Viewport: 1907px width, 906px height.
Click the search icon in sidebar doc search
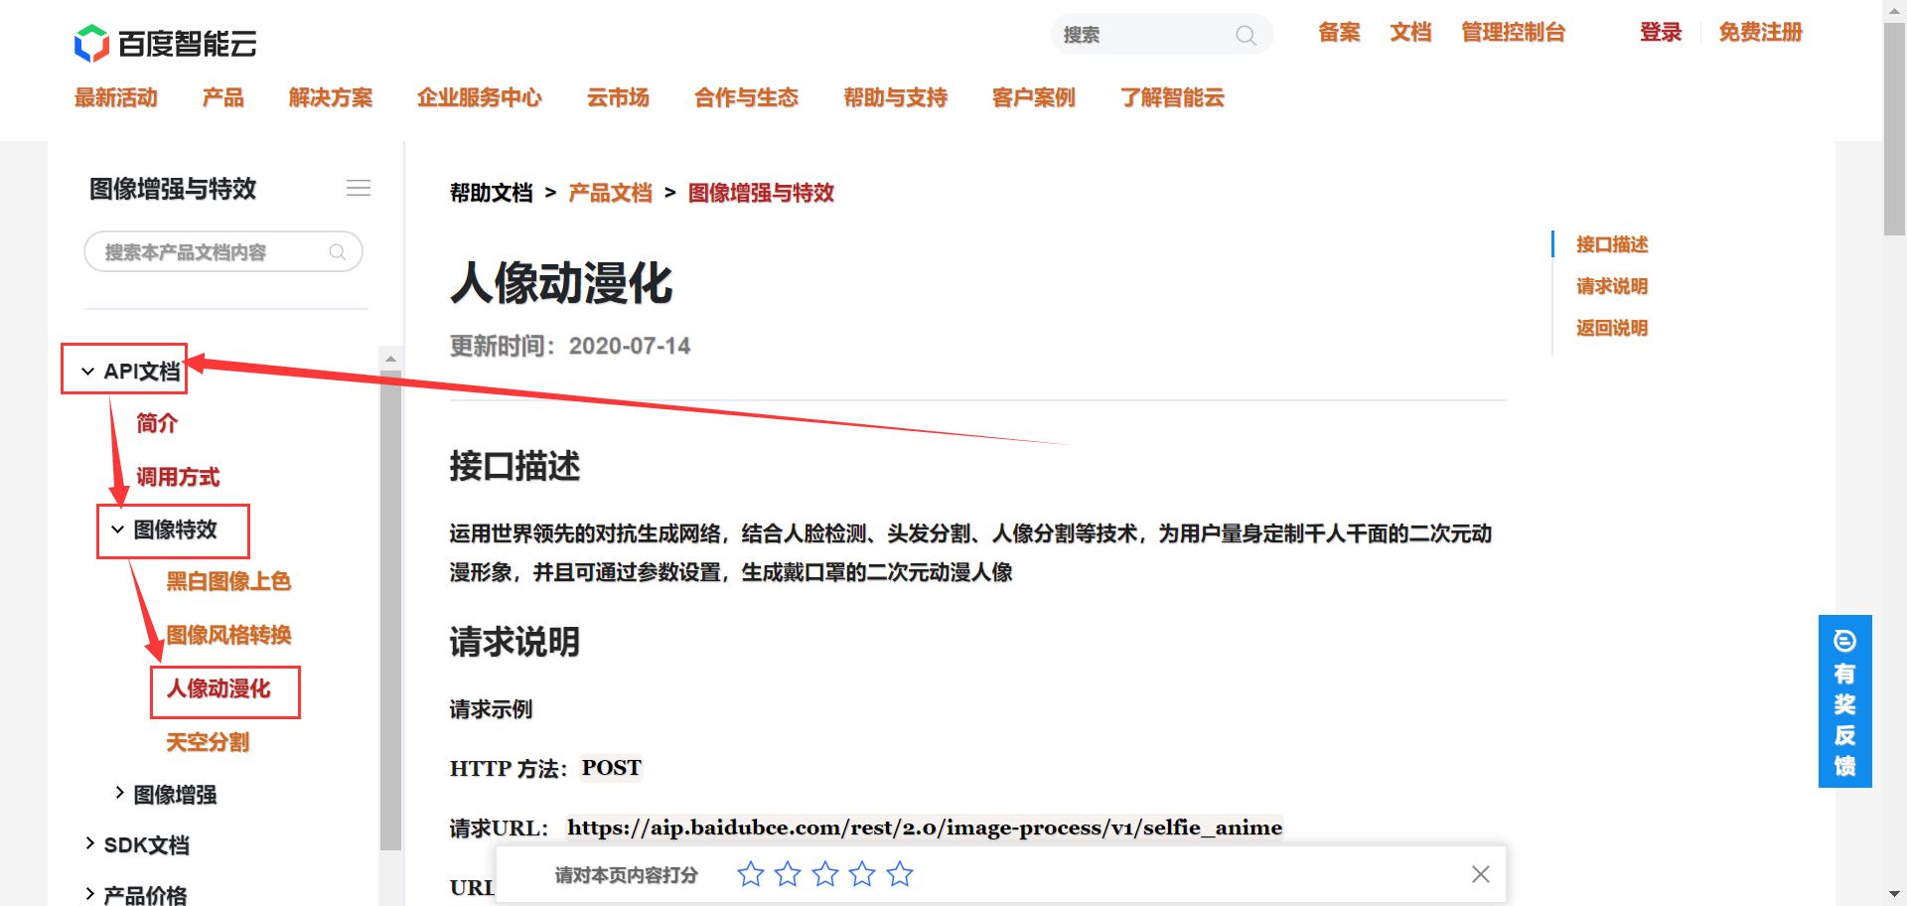pyautogui.click(x=338, y=252)
